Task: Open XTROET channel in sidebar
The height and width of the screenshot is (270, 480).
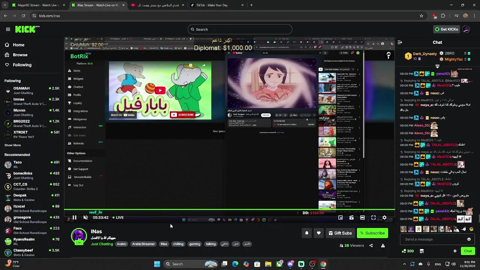Action: [x=32, y=134]
